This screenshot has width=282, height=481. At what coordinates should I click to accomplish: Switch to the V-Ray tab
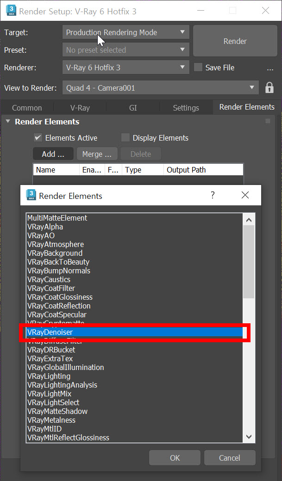click(x=80, y=108)
